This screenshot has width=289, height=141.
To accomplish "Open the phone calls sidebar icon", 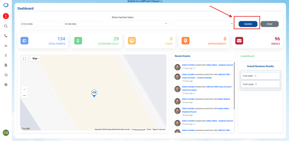I will pyautogui.click(x=6, y=36).
